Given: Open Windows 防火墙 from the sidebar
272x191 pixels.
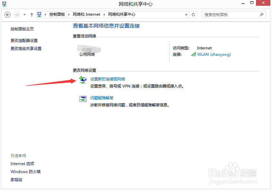Looking at the screenshot, I should point(25,171).
